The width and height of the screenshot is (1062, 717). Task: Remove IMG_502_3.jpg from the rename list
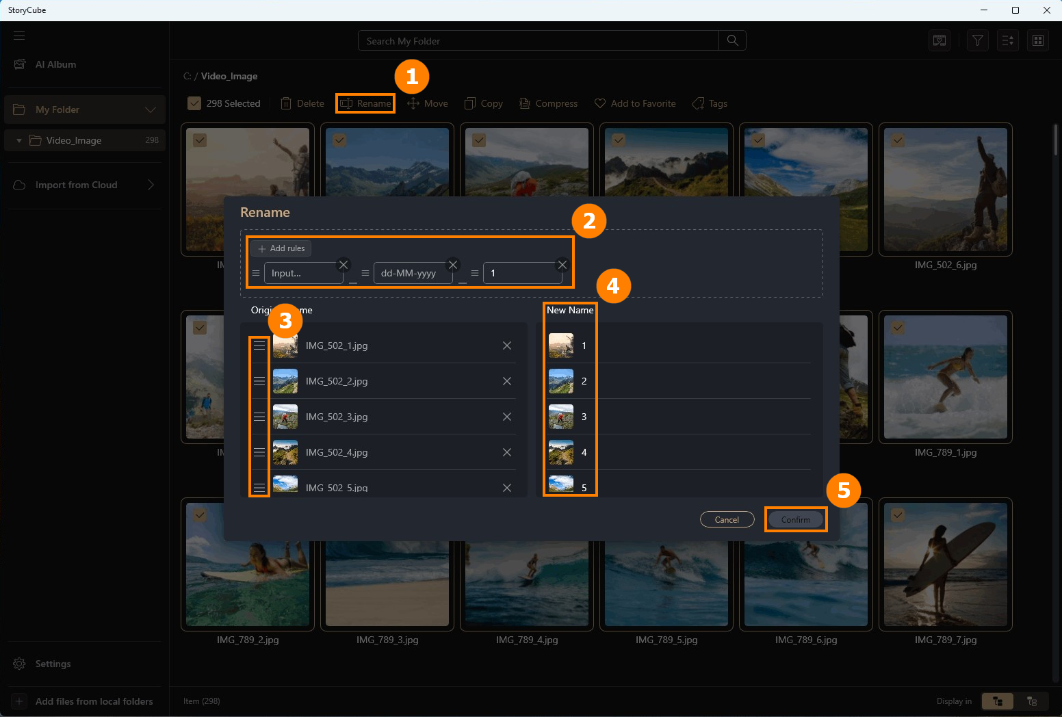pos(507,417)
